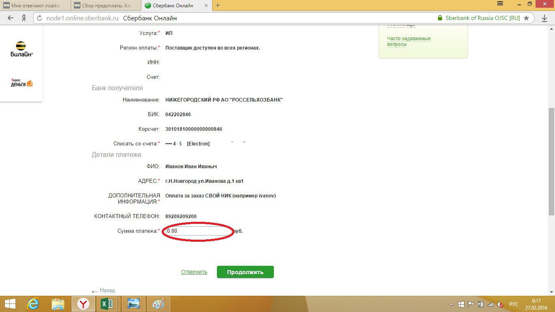Select the 'Сбербанк Онлайн' tab
555x312 pixels.
(177, 5)
